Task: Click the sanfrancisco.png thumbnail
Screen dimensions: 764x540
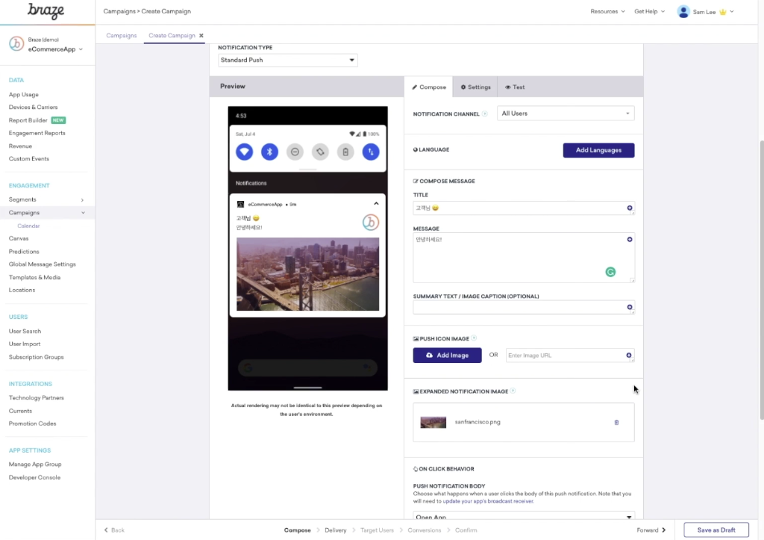Action: (433, 423)
